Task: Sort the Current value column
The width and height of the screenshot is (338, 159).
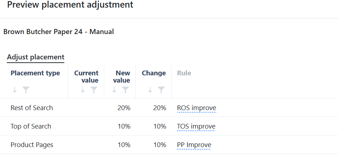Action: pos(83,90)
